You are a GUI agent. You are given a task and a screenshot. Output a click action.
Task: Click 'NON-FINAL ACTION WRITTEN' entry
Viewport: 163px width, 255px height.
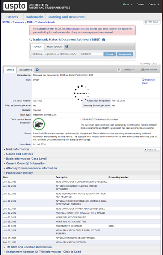[71, 222]
